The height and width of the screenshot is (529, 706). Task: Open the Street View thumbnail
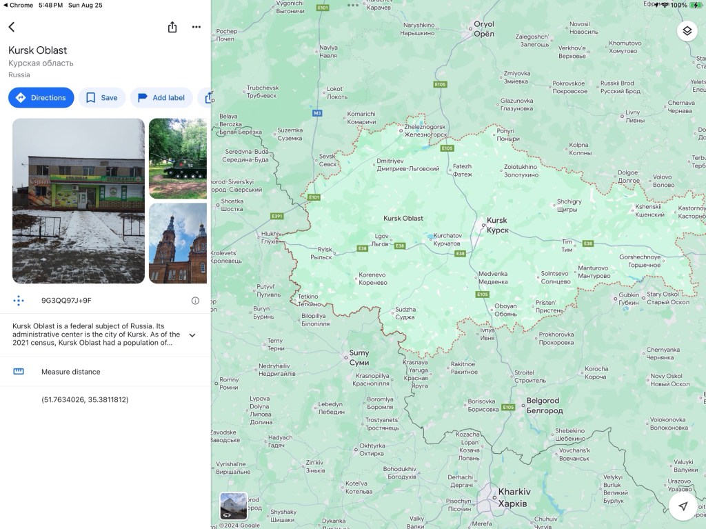[233, 506]
